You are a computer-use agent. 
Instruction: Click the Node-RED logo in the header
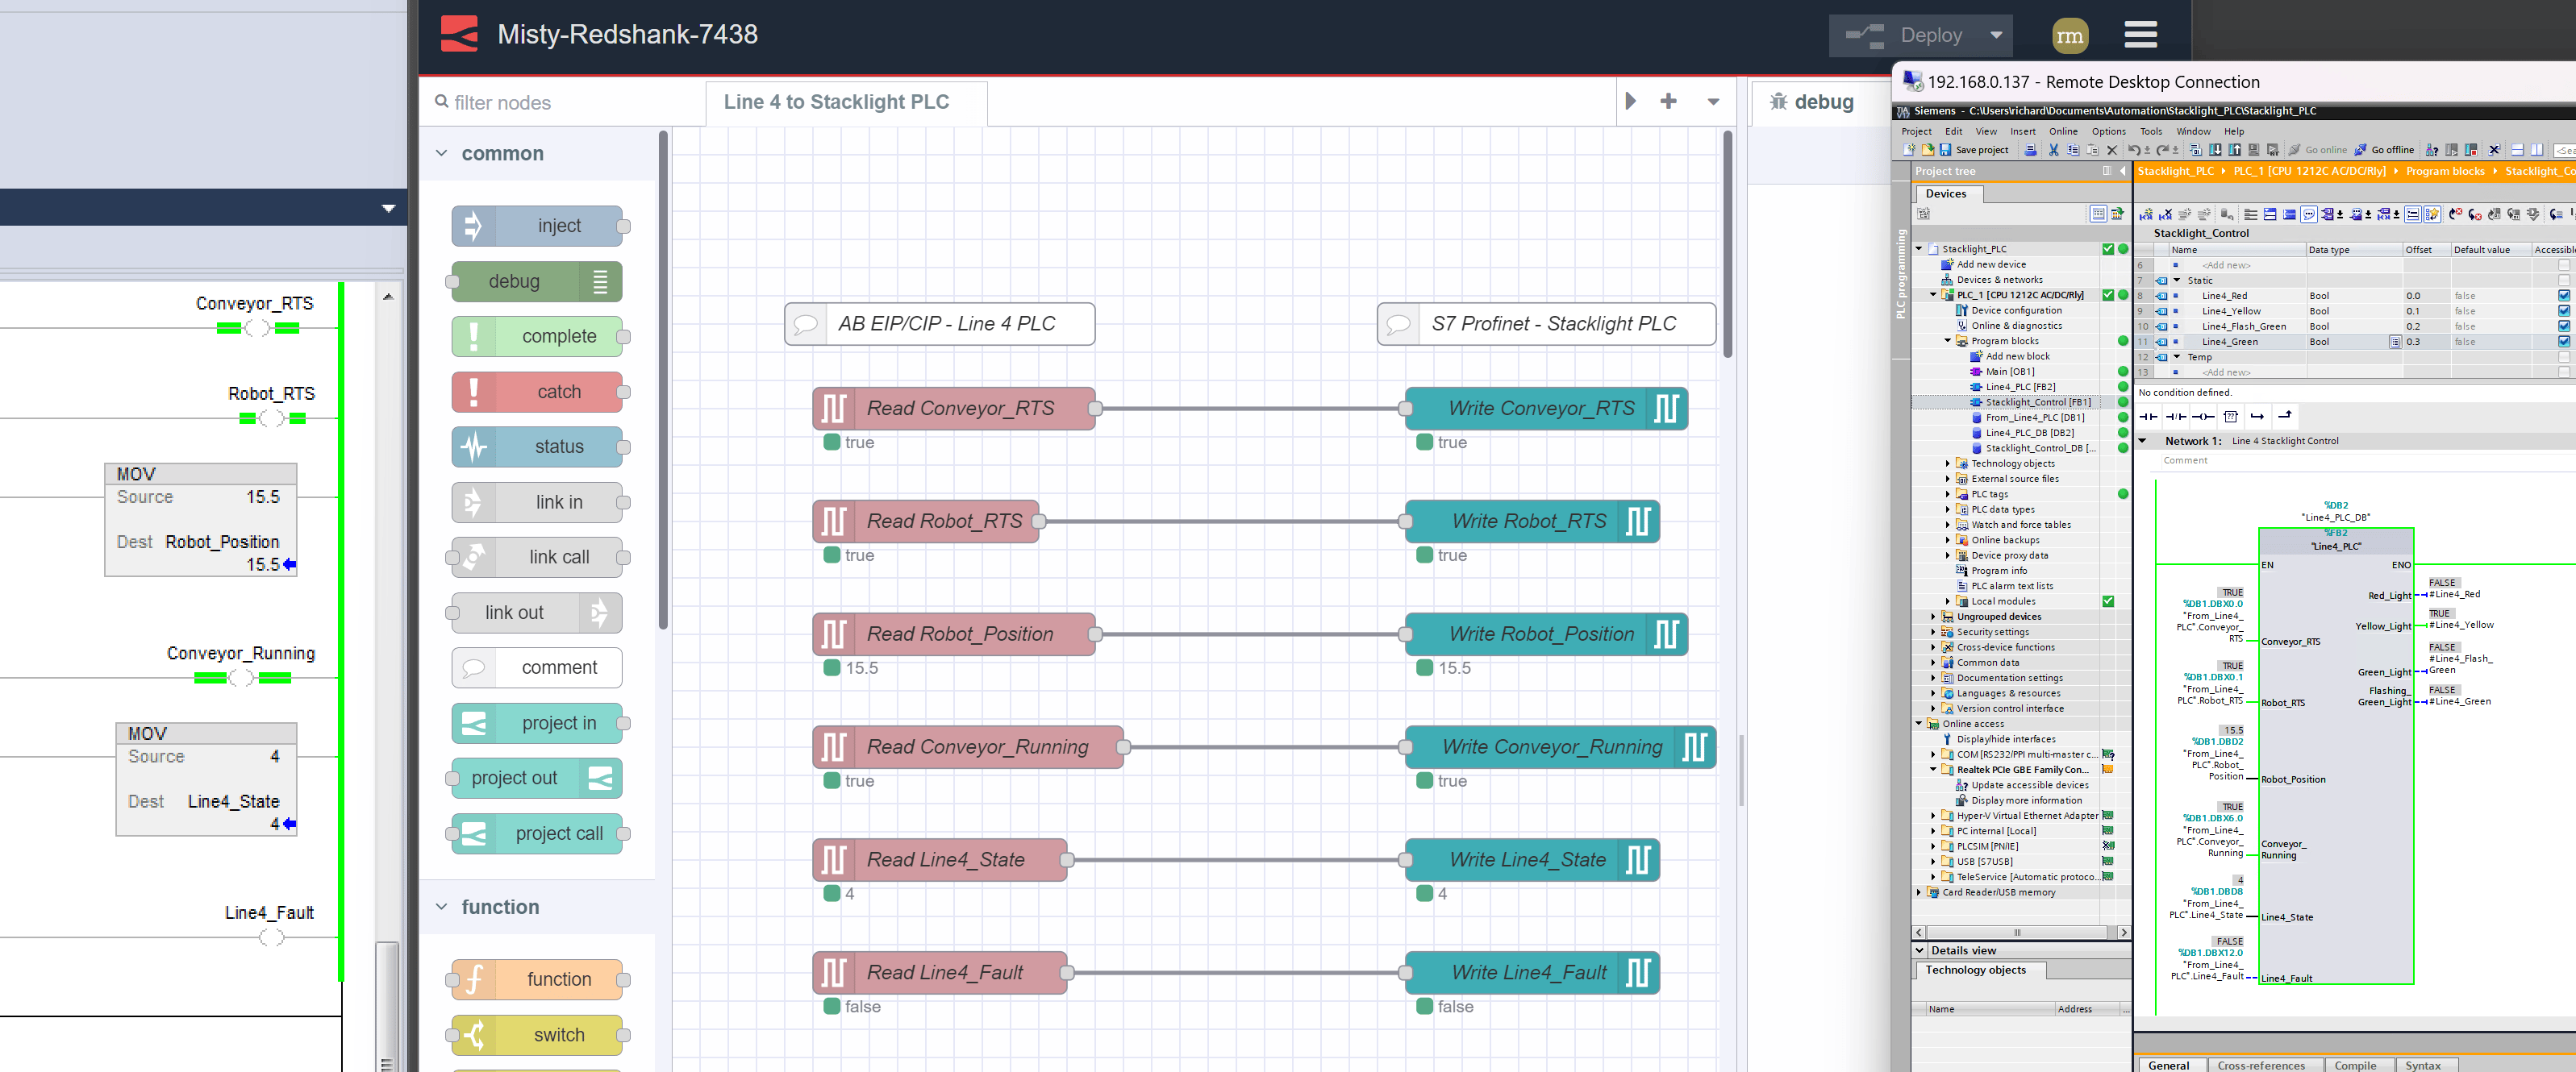click(460, 33)
